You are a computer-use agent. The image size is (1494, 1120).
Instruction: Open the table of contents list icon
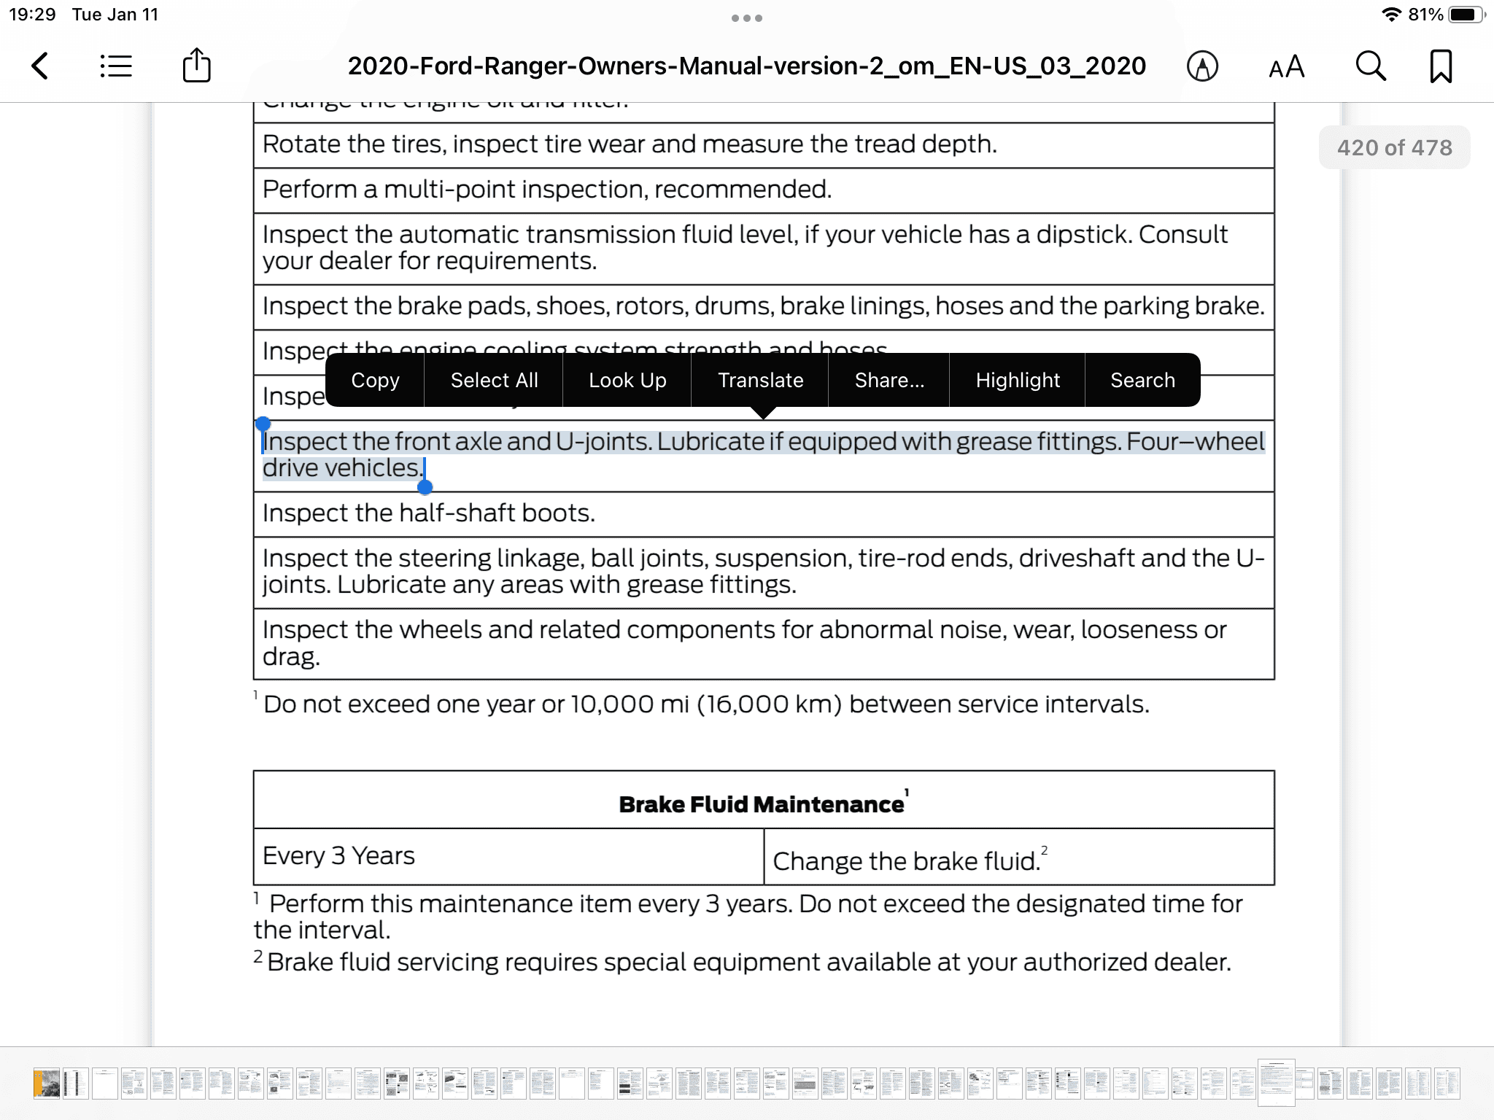point(116,66)
